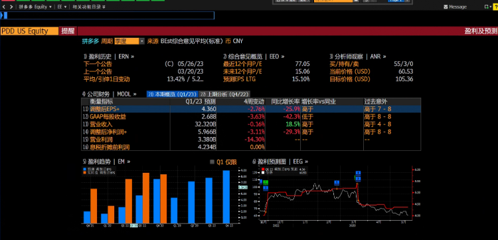Click the 高于 7 - 8 surprise cell
The width and height of the screenshot is (498, 240).
pyautogui.click(x=378, y=109)
